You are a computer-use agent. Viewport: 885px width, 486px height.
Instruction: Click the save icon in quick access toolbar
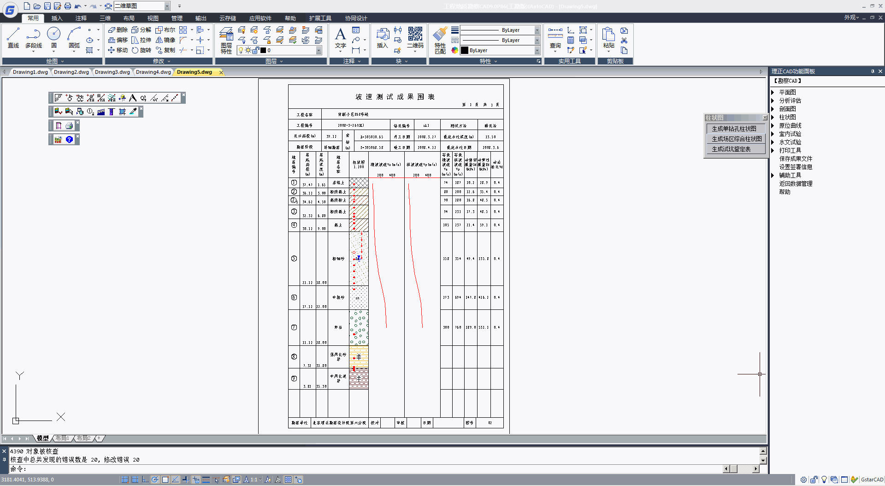tap(47, 6)
